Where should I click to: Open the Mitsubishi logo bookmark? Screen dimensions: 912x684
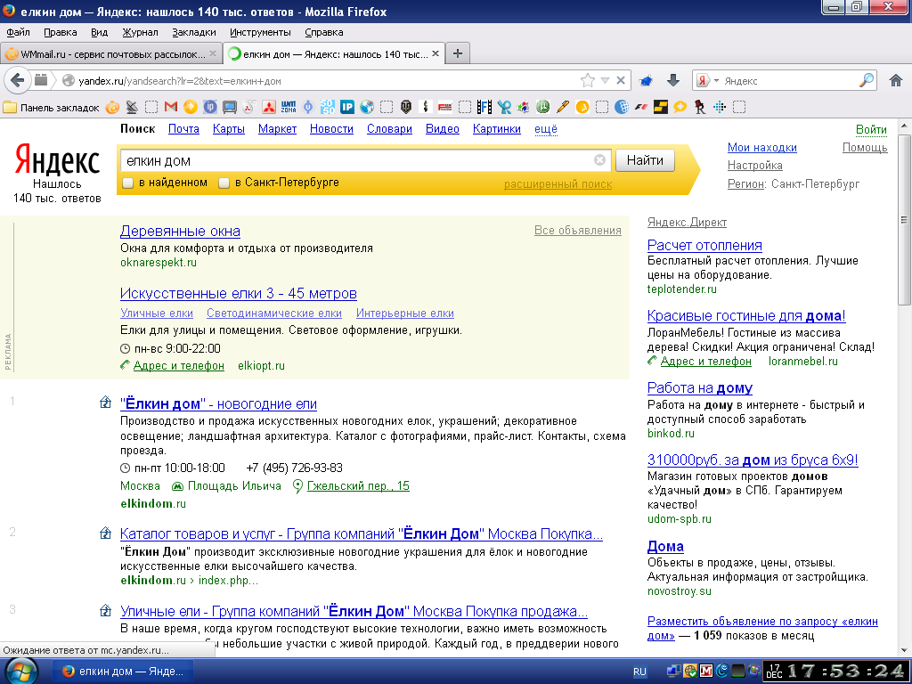(269, 107)
